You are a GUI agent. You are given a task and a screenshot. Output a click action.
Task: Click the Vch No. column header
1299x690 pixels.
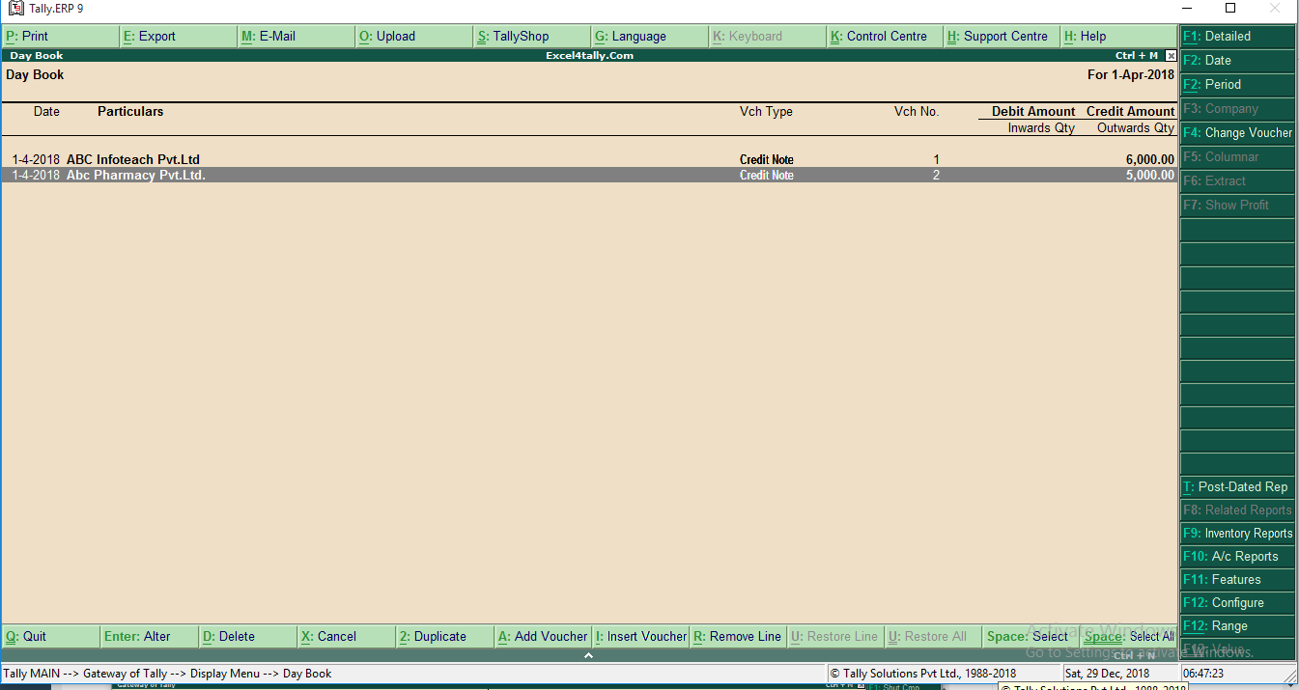(917, 112)
